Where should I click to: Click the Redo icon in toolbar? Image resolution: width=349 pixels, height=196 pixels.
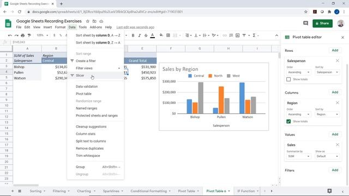tap(16, 35)
